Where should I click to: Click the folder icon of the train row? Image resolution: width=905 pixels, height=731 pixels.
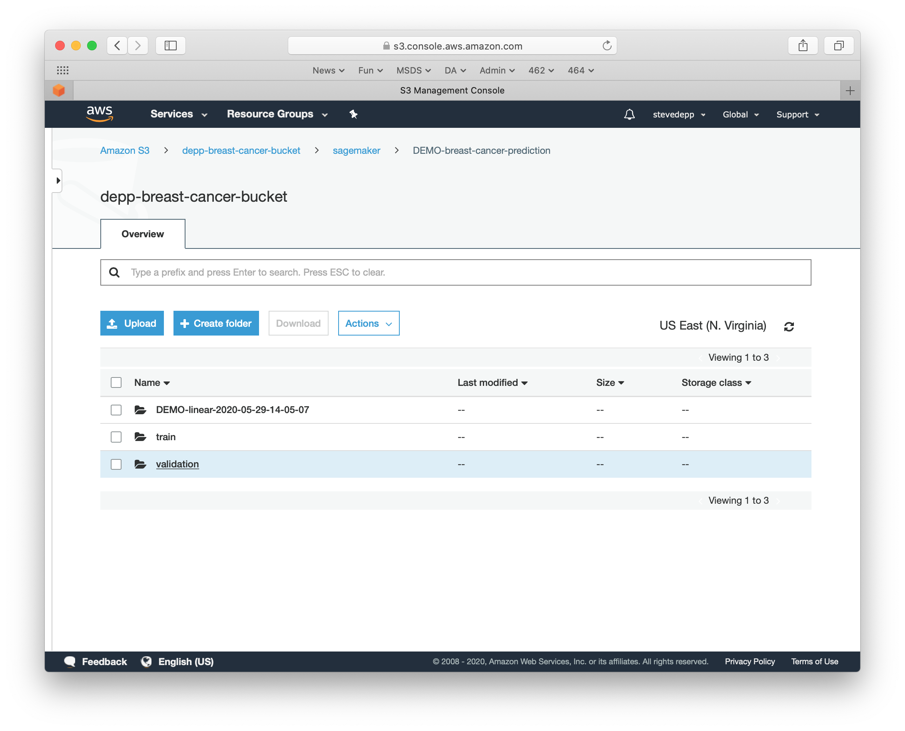click(140, 437)
